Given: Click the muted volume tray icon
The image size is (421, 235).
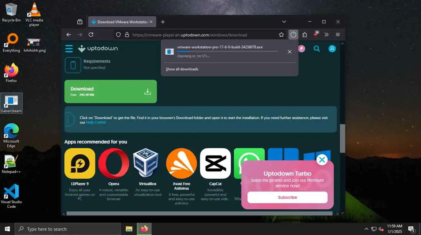Looking at the screenshot, I should [381, 229].
